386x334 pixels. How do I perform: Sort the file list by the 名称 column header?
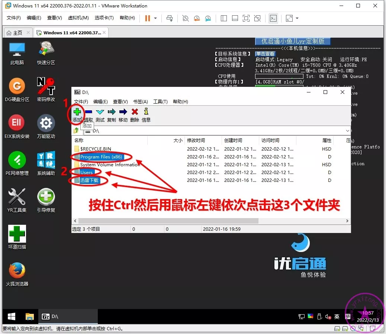[79, 141]
